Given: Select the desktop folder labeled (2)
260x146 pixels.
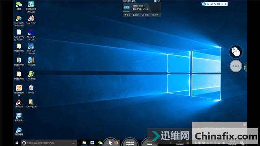Looking at the screenshot, I should 19,62.
